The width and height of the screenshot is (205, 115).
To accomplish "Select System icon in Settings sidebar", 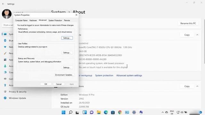I will coord(5,34).
